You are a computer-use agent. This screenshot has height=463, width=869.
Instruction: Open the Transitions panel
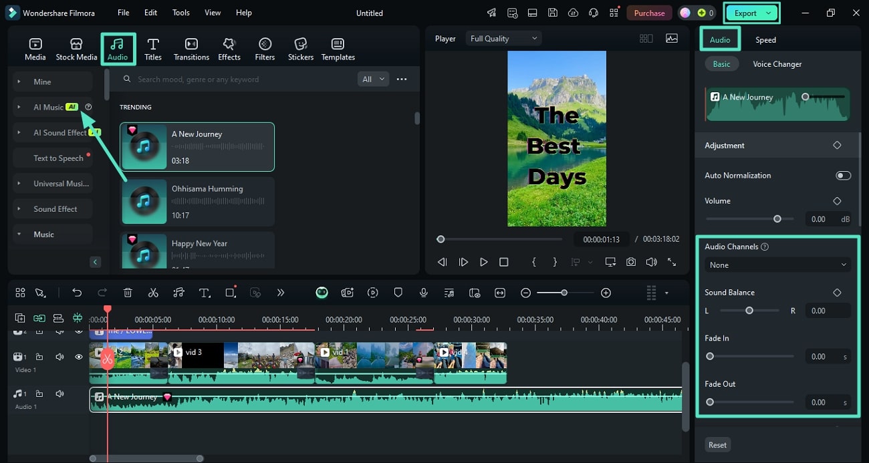(191, 49)
